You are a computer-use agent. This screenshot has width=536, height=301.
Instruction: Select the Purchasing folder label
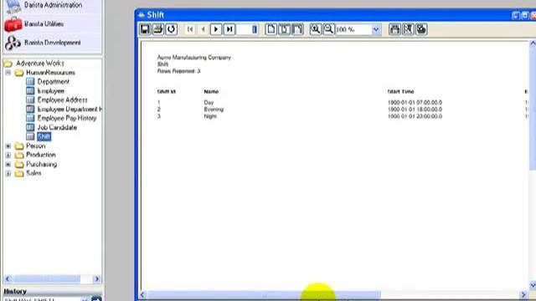pos(41,164)
